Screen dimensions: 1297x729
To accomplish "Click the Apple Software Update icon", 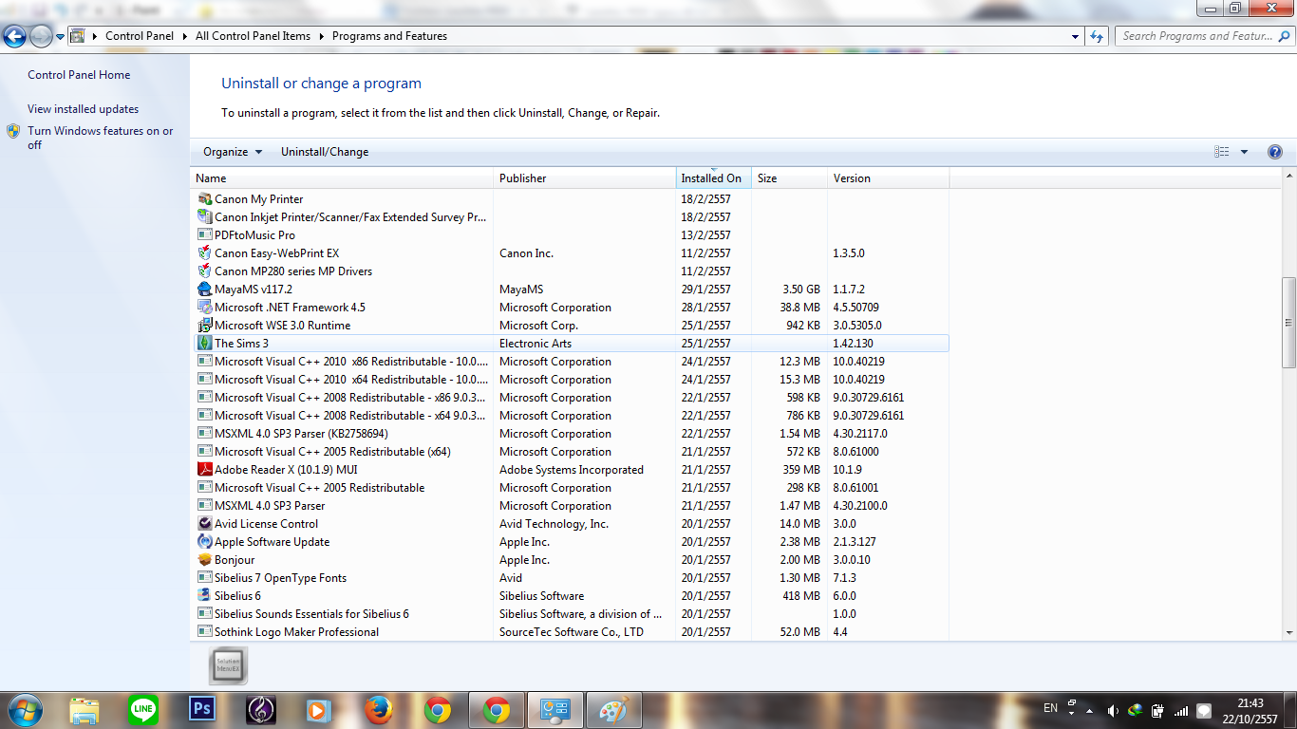I will click(204, 542).
